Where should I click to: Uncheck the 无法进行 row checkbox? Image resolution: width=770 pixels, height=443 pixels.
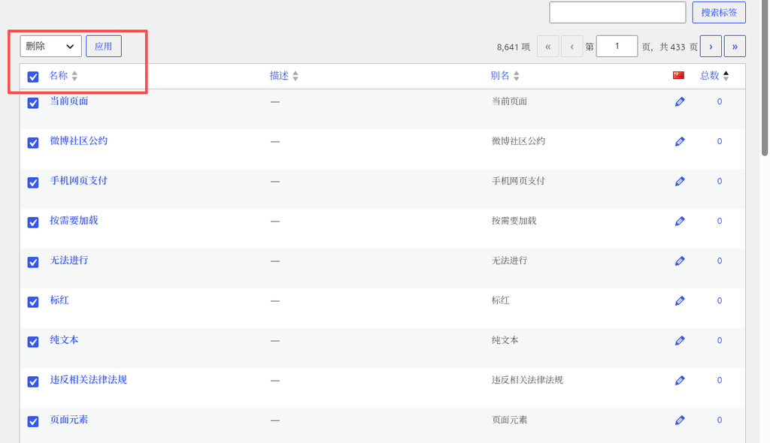pos(33,262)
